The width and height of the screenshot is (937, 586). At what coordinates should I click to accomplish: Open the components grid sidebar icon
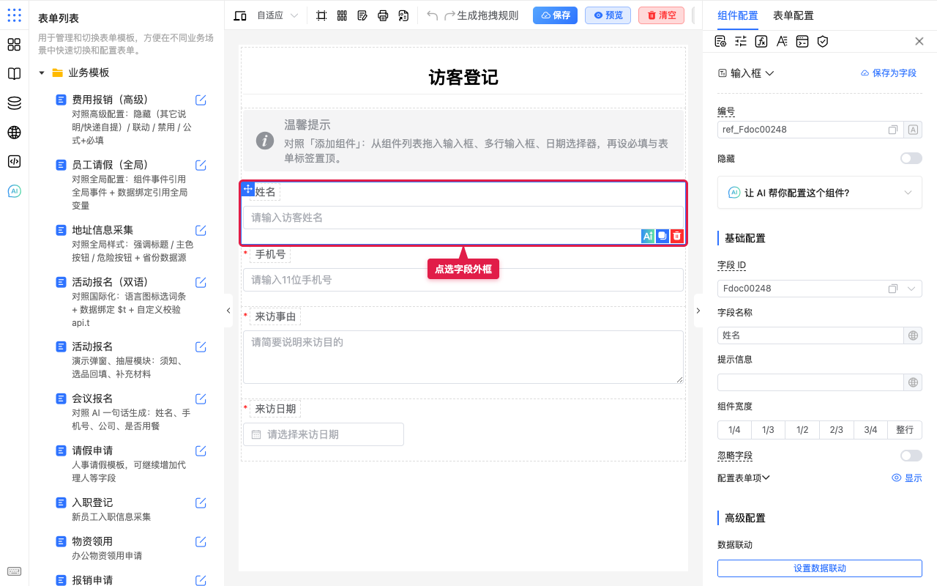point(14,45)
